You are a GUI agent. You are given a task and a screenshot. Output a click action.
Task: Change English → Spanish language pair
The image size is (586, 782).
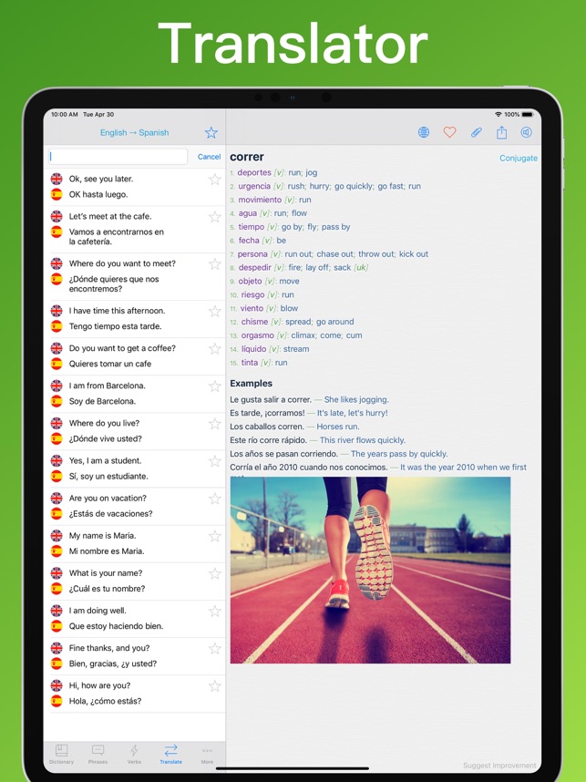pyautogui.click(x=134, y=132)
